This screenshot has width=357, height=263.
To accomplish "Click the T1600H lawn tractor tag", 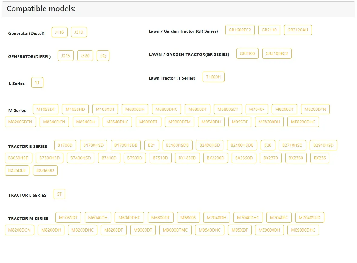I will pyautogui.click(x=213, y=77).
